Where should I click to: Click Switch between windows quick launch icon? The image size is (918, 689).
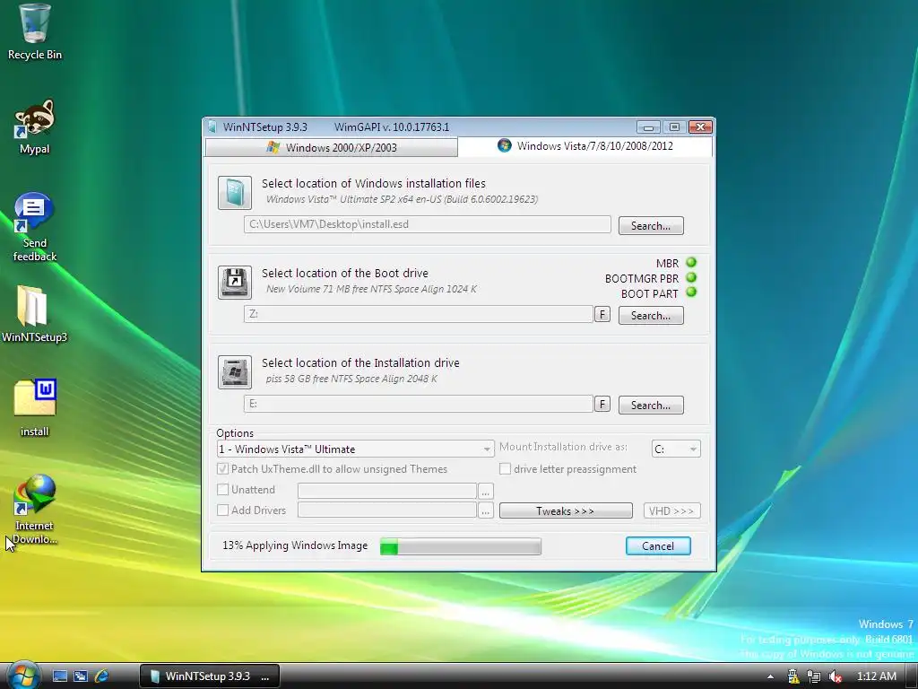81,676
